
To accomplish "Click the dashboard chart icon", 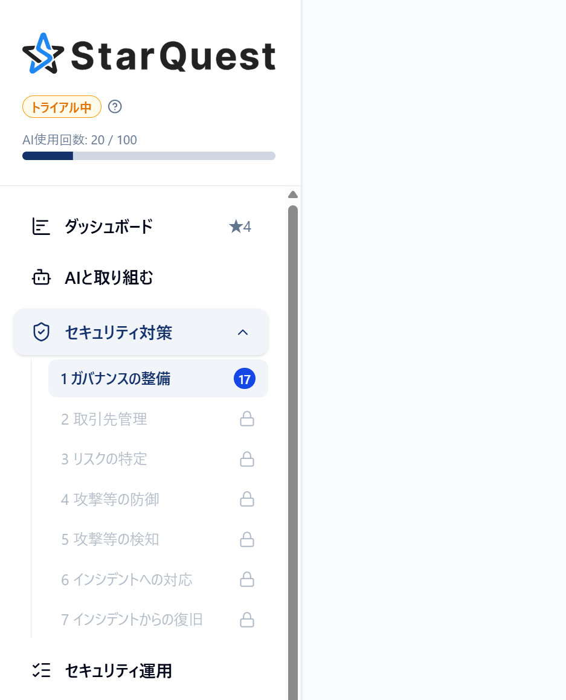I will click(41, 226).
